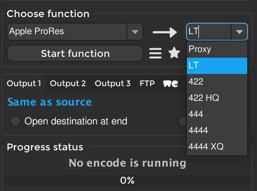The height and width of the screenshot is (191, 257).
Task: Select LT in the profile list
Action: tap(217, 65)
